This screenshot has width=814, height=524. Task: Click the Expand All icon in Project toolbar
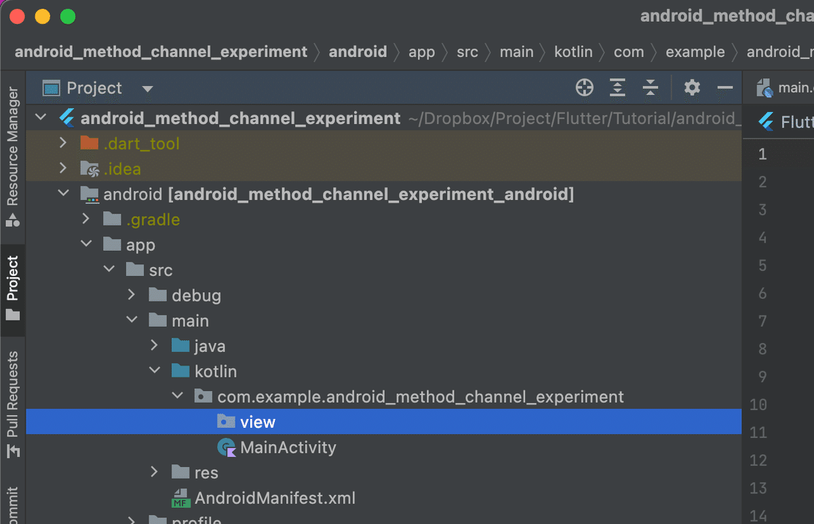[617, 87]
